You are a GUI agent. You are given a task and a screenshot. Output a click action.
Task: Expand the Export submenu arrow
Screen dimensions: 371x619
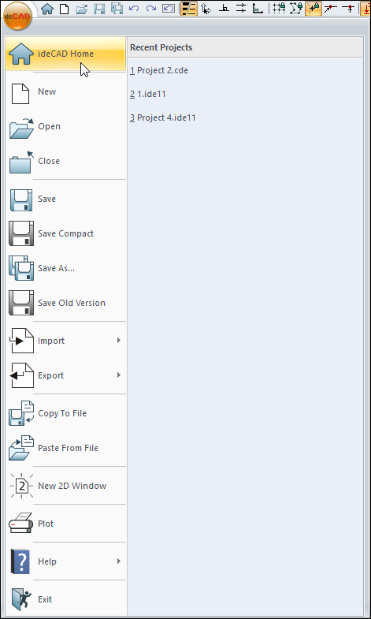(118, 375)
